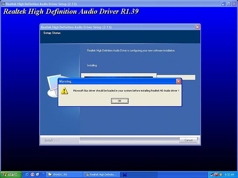Click the 'Realtek High Definition Audio Driver R1.39' banner
The height and width of the screenshot is (178, 238).
click(71, 11)
